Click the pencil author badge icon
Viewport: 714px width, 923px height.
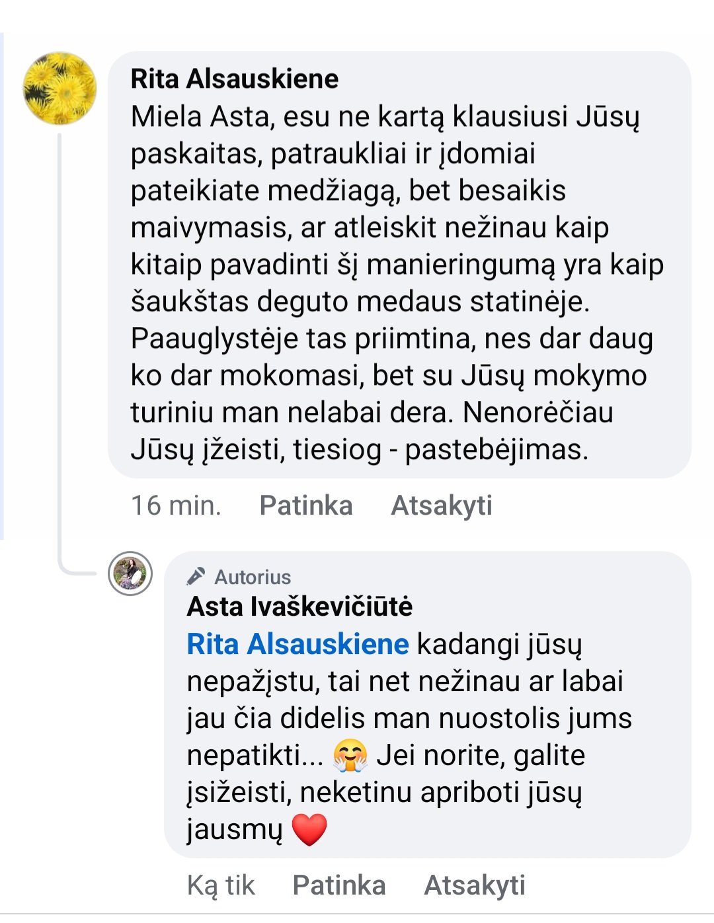(196, 577)
